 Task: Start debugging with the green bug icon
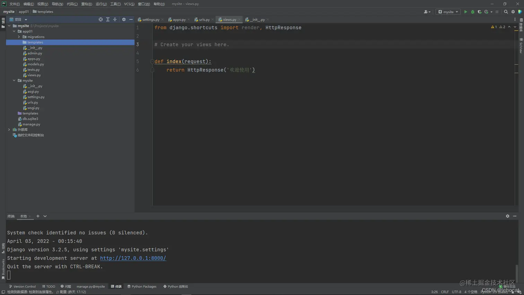coord(473,12)
